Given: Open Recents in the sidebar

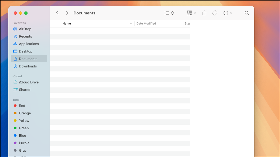Looking at the screenshot, I should tap(29, 36).
